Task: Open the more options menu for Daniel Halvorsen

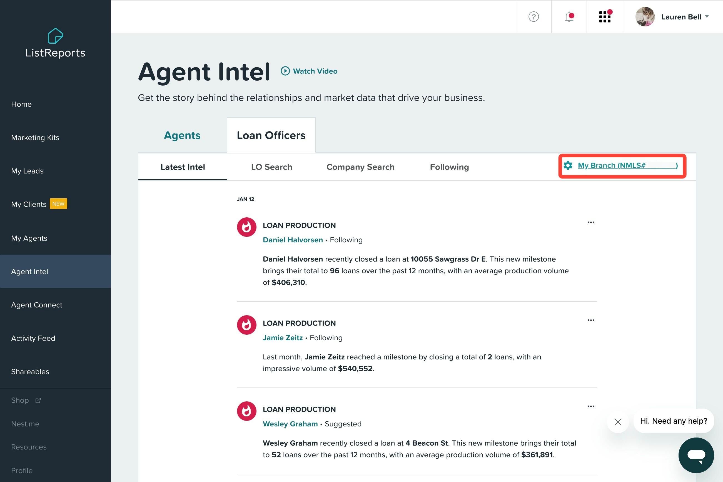Action: pos(590,222)
